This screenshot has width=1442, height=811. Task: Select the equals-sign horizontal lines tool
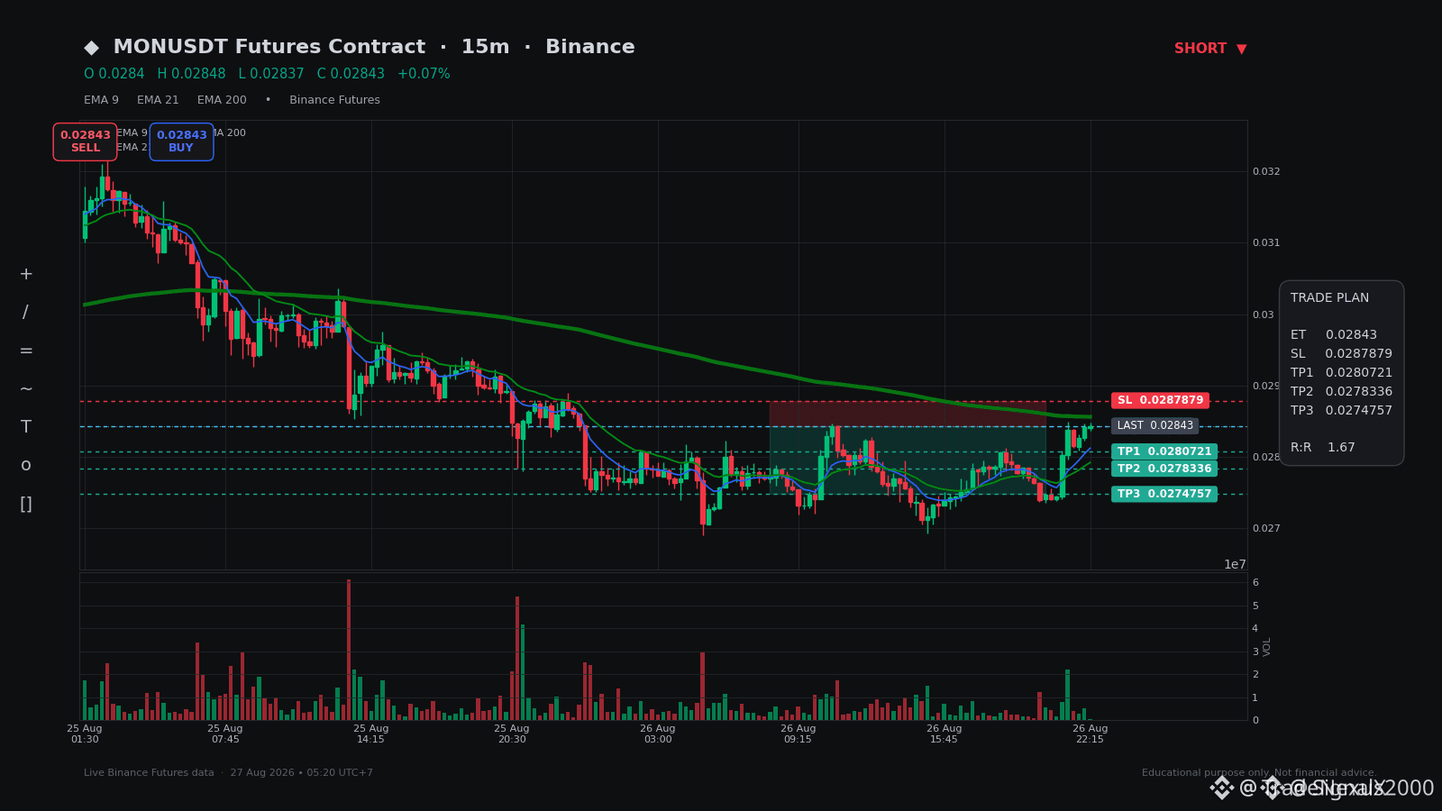[x=26, y=351]
